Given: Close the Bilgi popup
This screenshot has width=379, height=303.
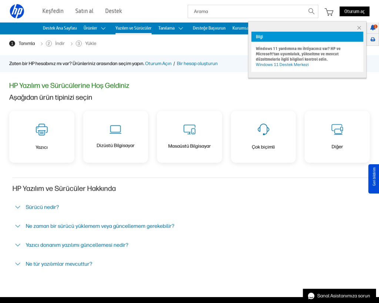Looking at the screenshot, I should (359, 28).
